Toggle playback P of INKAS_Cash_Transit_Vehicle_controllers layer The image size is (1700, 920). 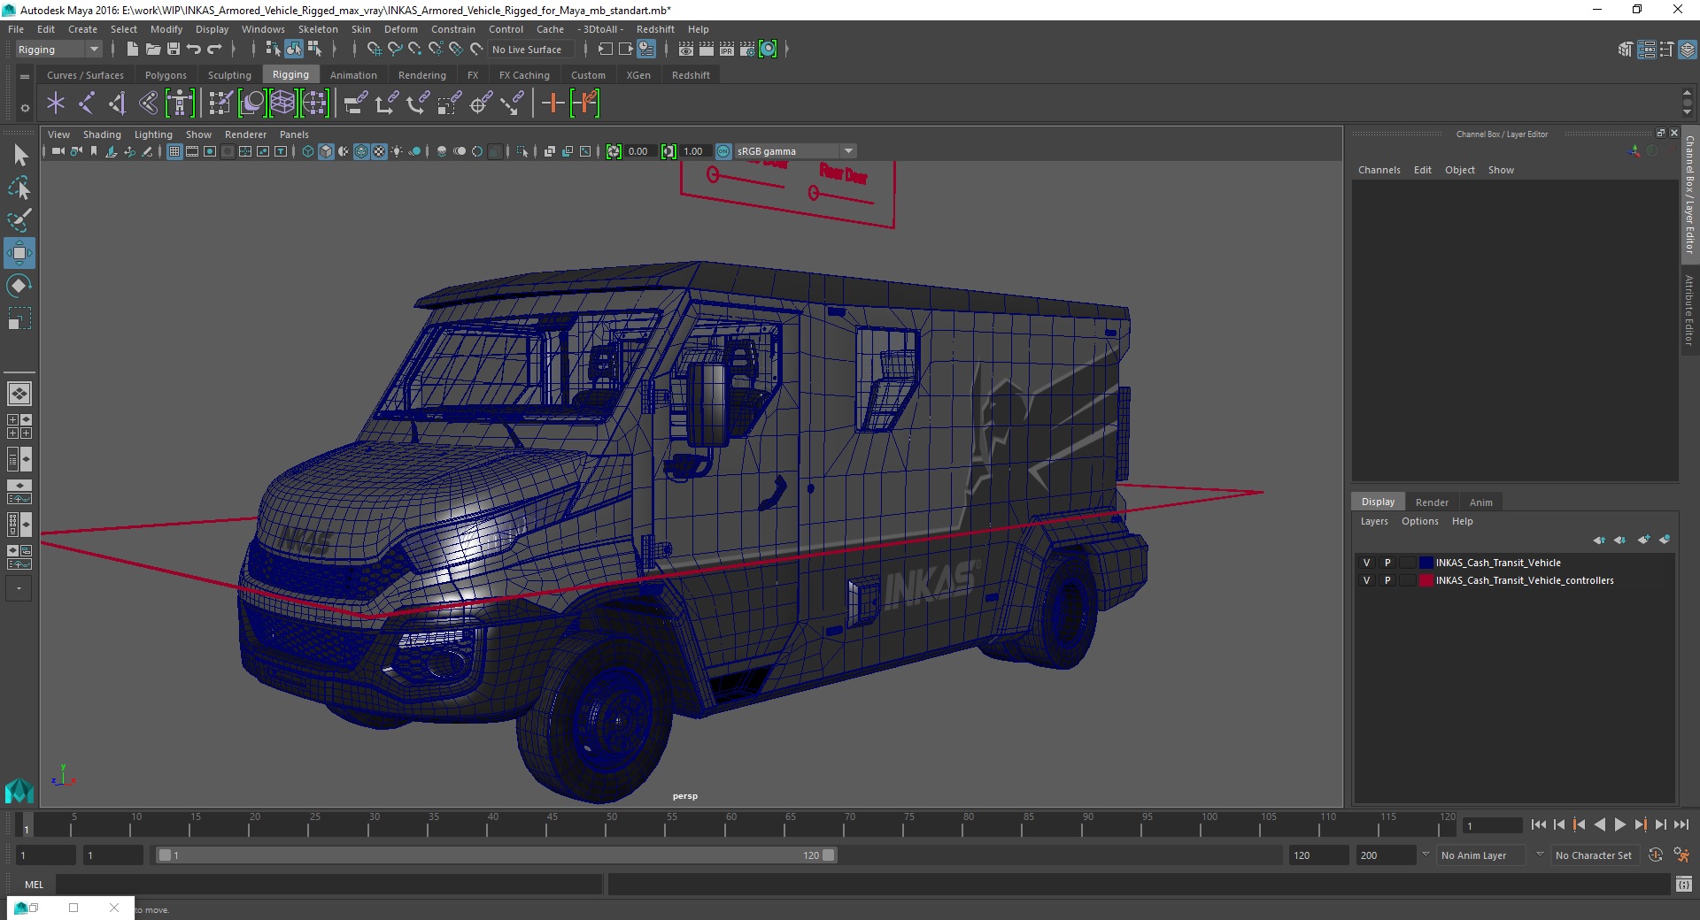pyautogui.click(x=1387, y=580)
